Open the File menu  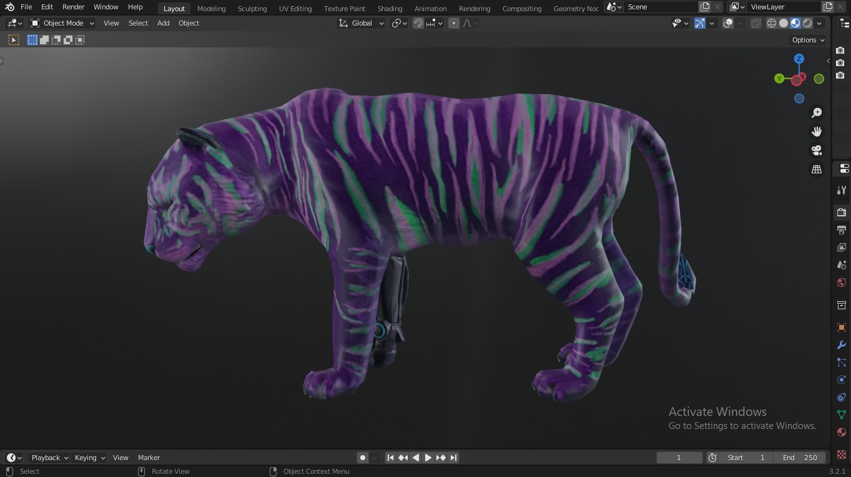(x=26, y=7)
